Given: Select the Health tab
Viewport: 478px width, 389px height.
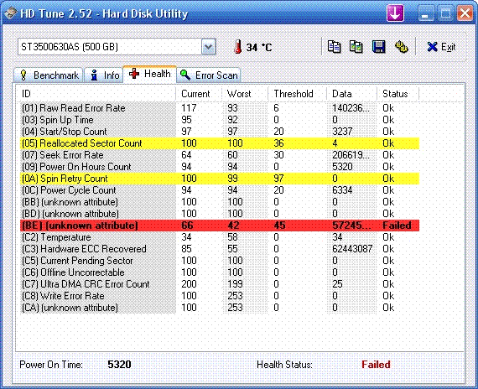Looking at the screenshot, I should click(149, 74).
